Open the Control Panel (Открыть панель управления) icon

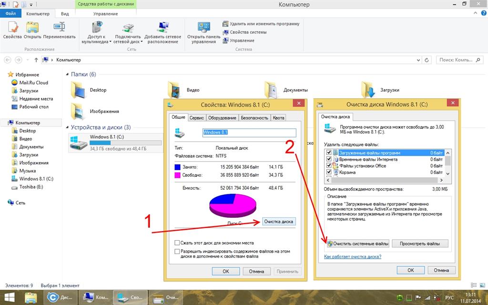[x=204, y=27]
